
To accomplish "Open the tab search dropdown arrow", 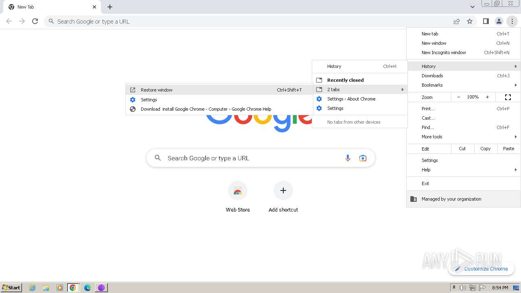I will tap(472, 7).
